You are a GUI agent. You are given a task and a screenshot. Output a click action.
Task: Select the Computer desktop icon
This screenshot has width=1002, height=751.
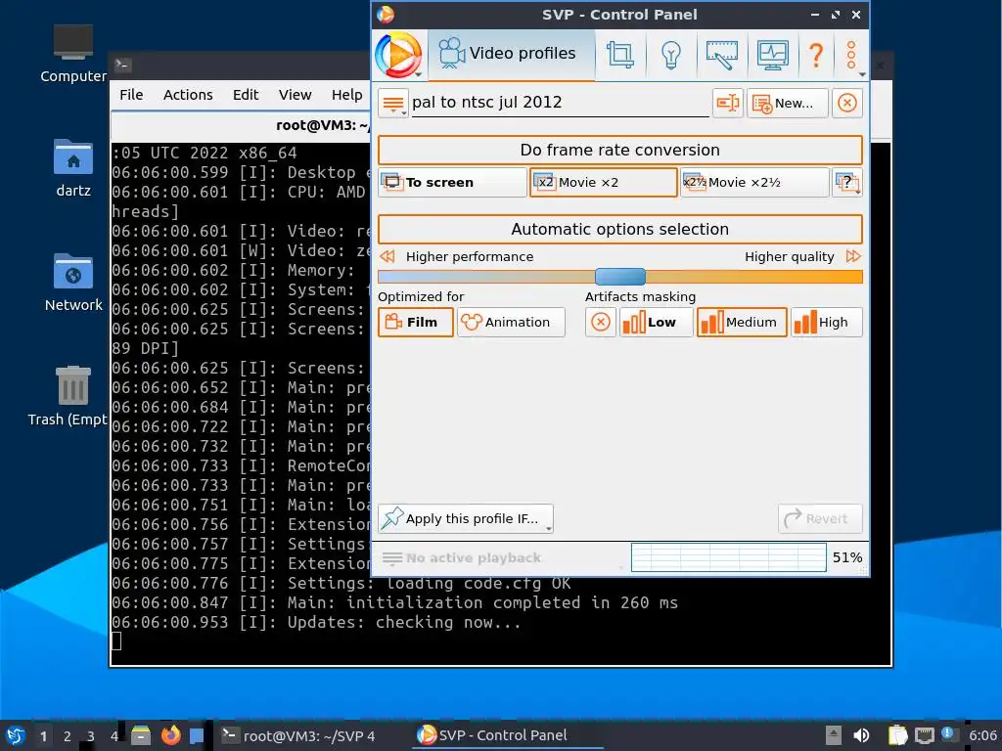(72, 54)
